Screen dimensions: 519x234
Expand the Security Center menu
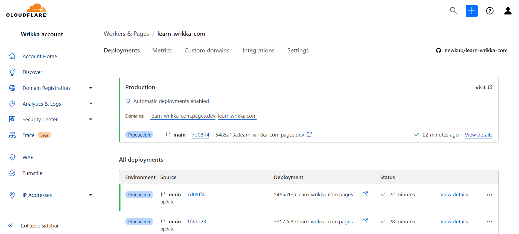(91, 119)
